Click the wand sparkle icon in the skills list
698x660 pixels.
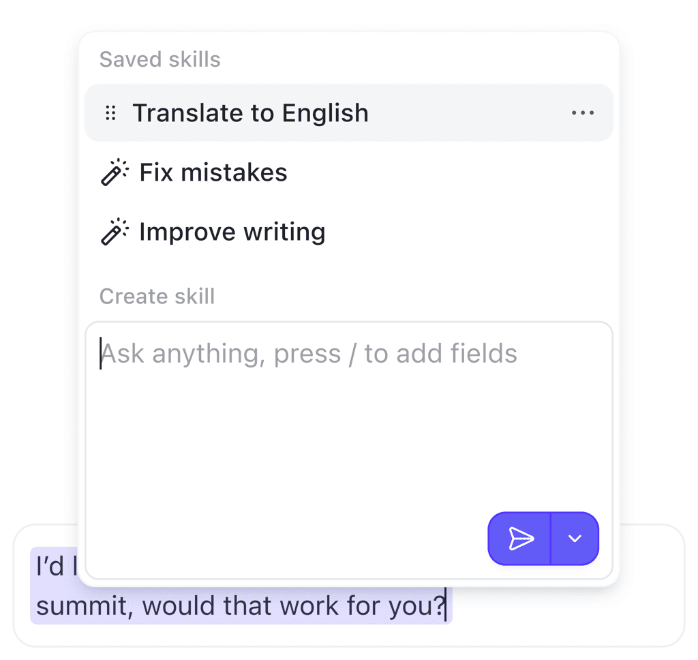[115, 172]
